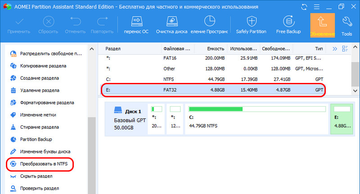Click the Отменить undo arrow
The width and height of the screenshot is (360, 194).
(75, 26)
